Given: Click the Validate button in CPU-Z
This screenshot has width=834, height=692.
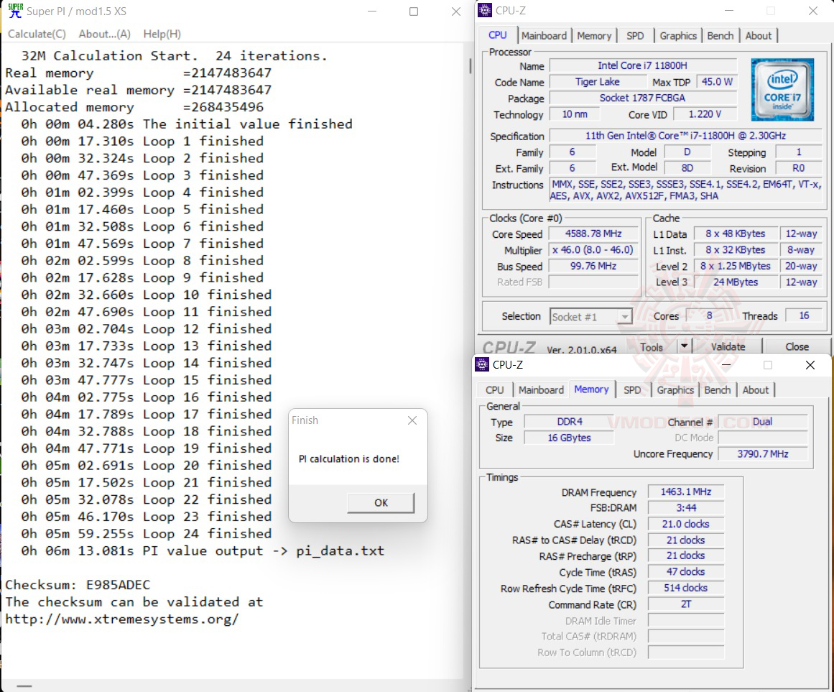Looking at the screenshot, I should (728, 347).
